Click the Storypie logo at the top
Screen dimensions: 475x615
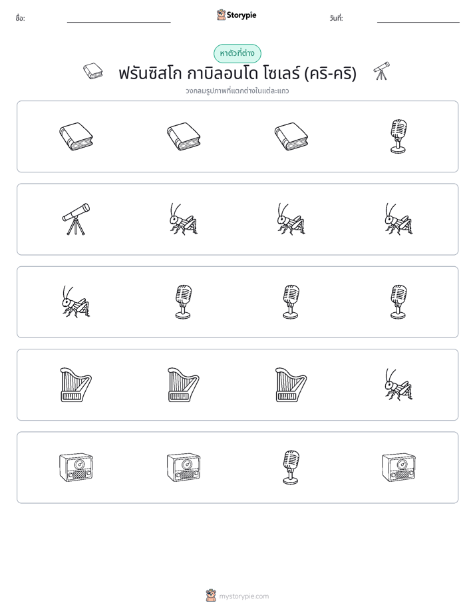236,15
